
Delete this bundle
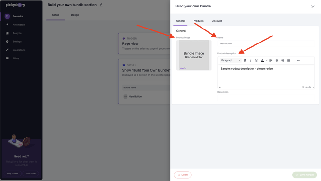point(183,175)
